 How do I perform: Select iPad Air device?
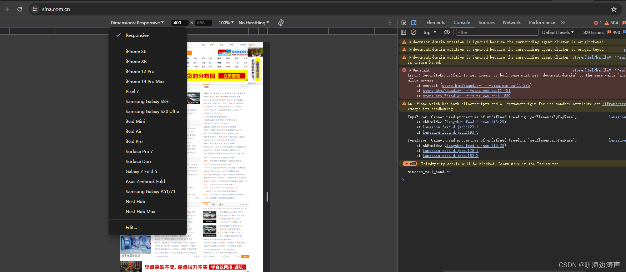click(x=147, y=132)
